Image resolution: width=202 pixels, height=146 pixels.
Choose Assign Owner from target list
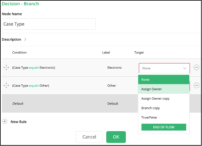point(164,89)
